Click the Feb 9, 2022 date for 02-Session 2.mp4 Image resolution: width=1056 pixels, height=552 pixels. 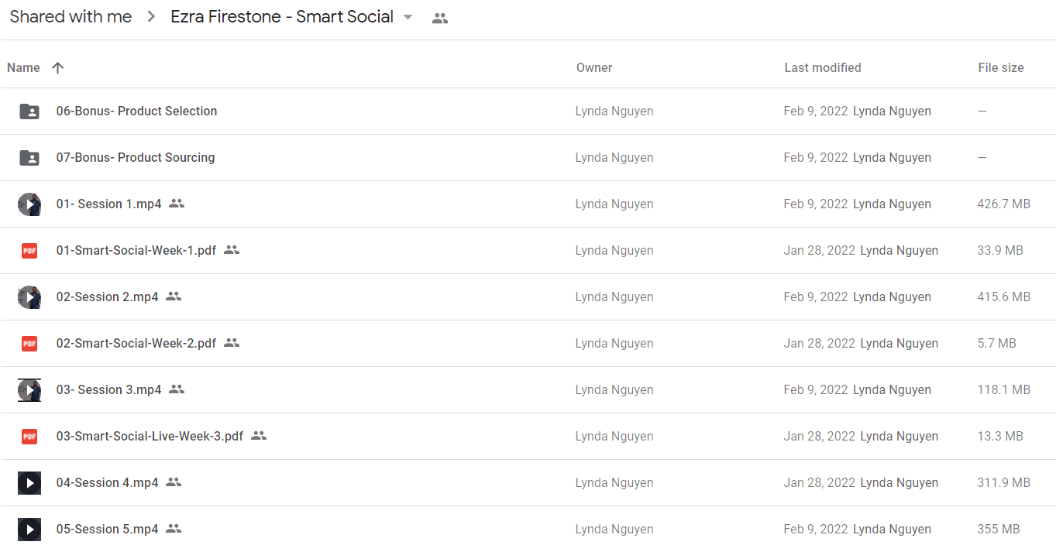(816, 297)
